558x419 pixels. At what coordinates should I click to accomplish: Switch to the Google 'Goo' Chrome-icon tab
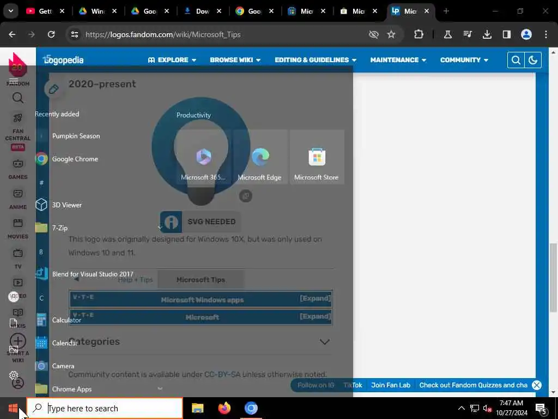[255, 11]
